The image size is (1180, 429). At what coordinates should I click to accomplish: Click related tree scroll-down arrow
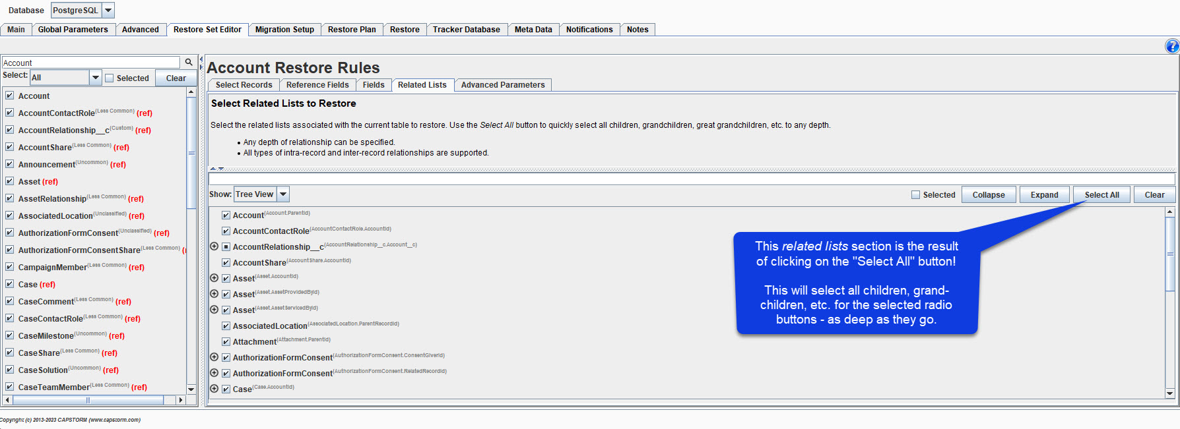[x=1170, y=393]
